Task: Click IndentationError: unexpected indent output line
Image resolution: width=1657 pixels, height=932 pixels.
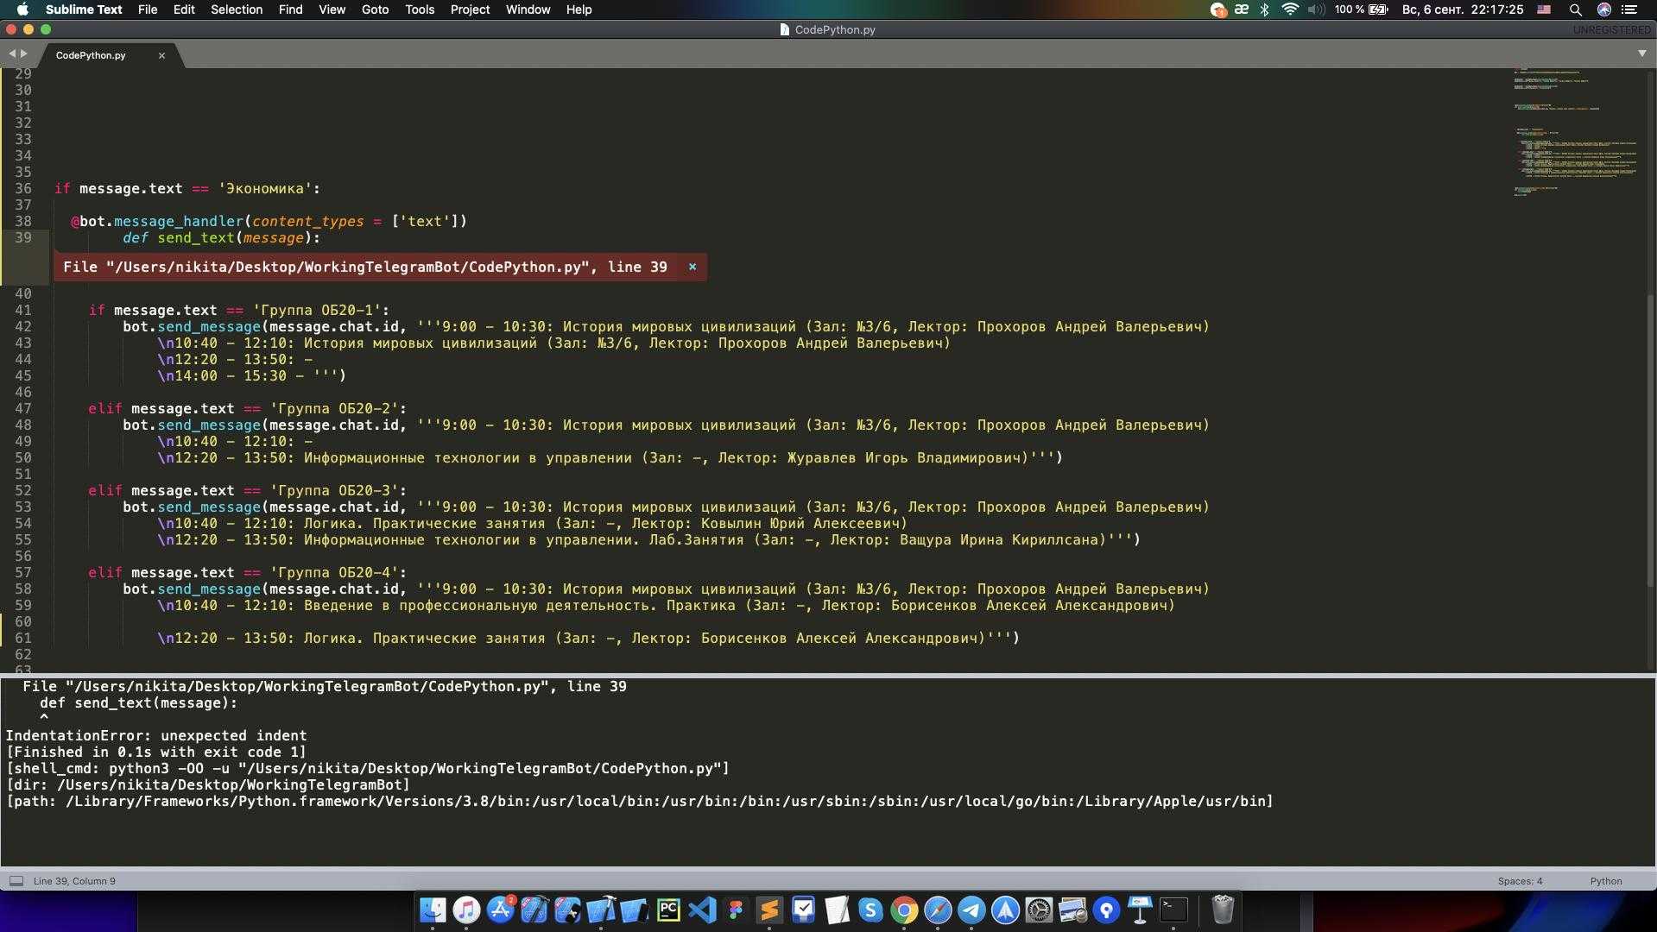Action: [156, 735]
